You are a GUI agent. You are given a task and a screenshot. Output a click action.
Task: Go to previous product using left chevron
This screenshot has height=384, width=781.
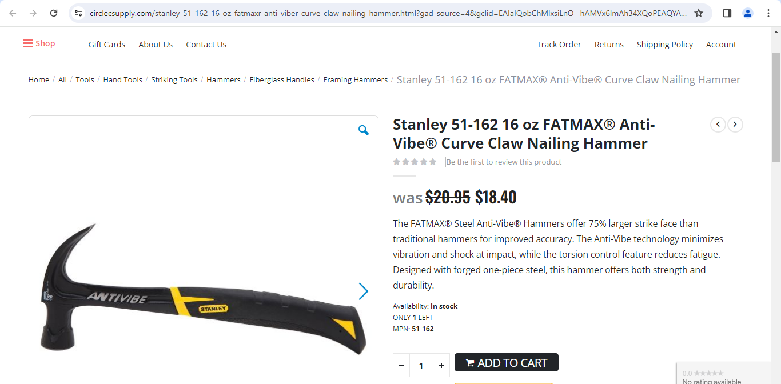tap(718, 124)
